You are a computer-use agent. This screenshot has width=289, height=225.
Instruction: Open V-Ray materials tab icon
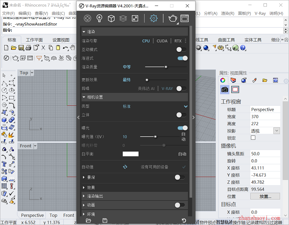88,18
